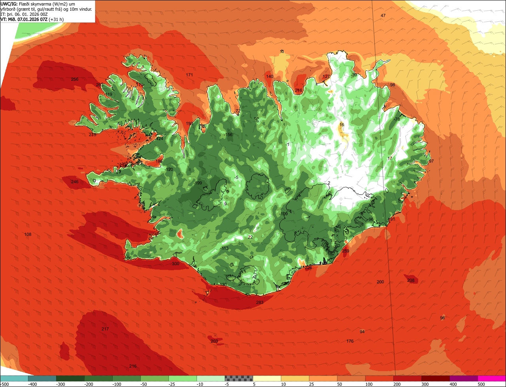Click the value 16 on the yellow patch
Image resolution: width=506 pixels, height=387 pixels.
click(x=342, y=125)
